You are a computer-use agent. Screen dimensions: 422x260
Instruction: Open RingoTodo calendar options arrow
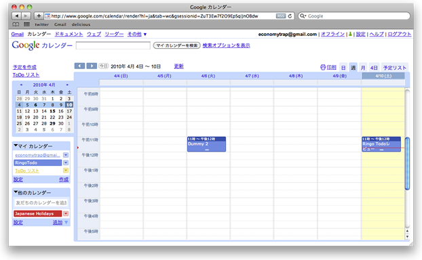pos(66,162)
